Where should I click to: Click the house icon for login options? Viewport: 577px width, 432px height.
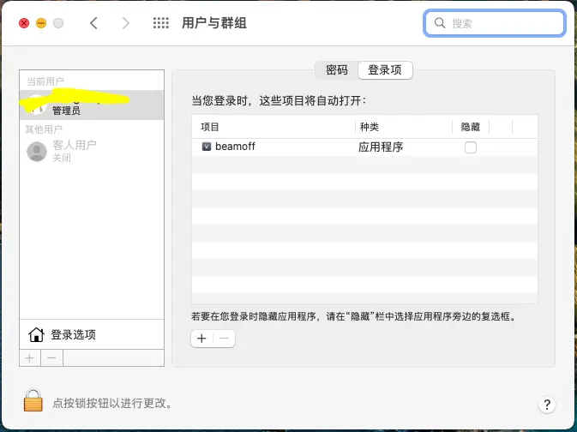36,334
